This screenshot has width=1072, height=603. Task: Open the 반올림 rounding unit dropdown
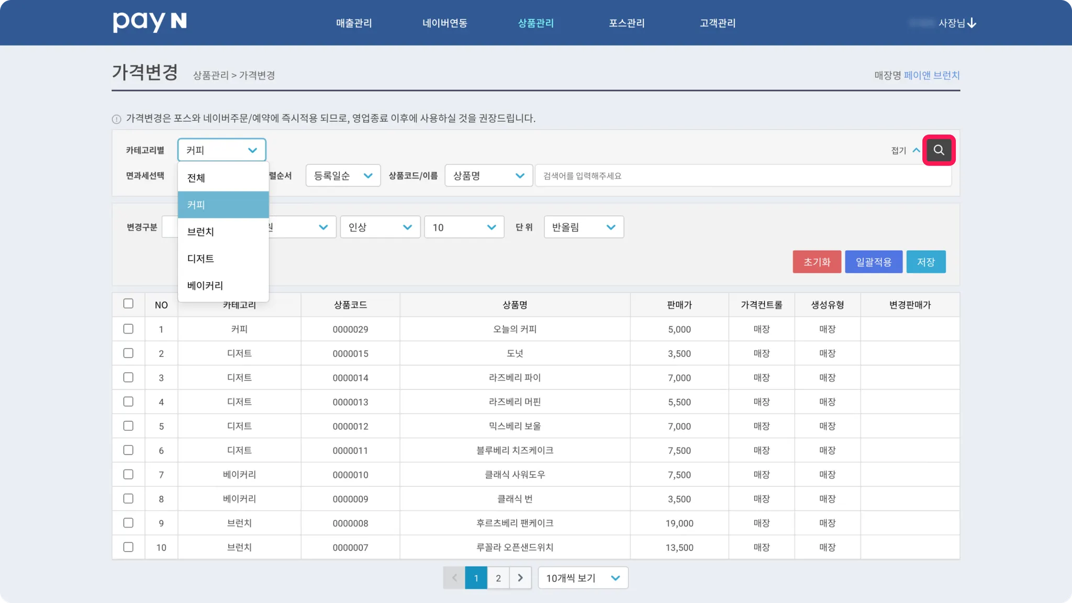coord(583,227)
